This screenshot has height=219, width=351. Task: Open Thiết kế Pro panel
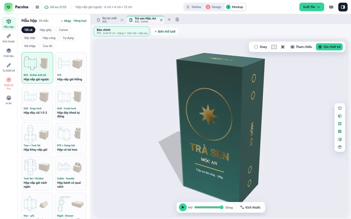[x=9, y=83]
